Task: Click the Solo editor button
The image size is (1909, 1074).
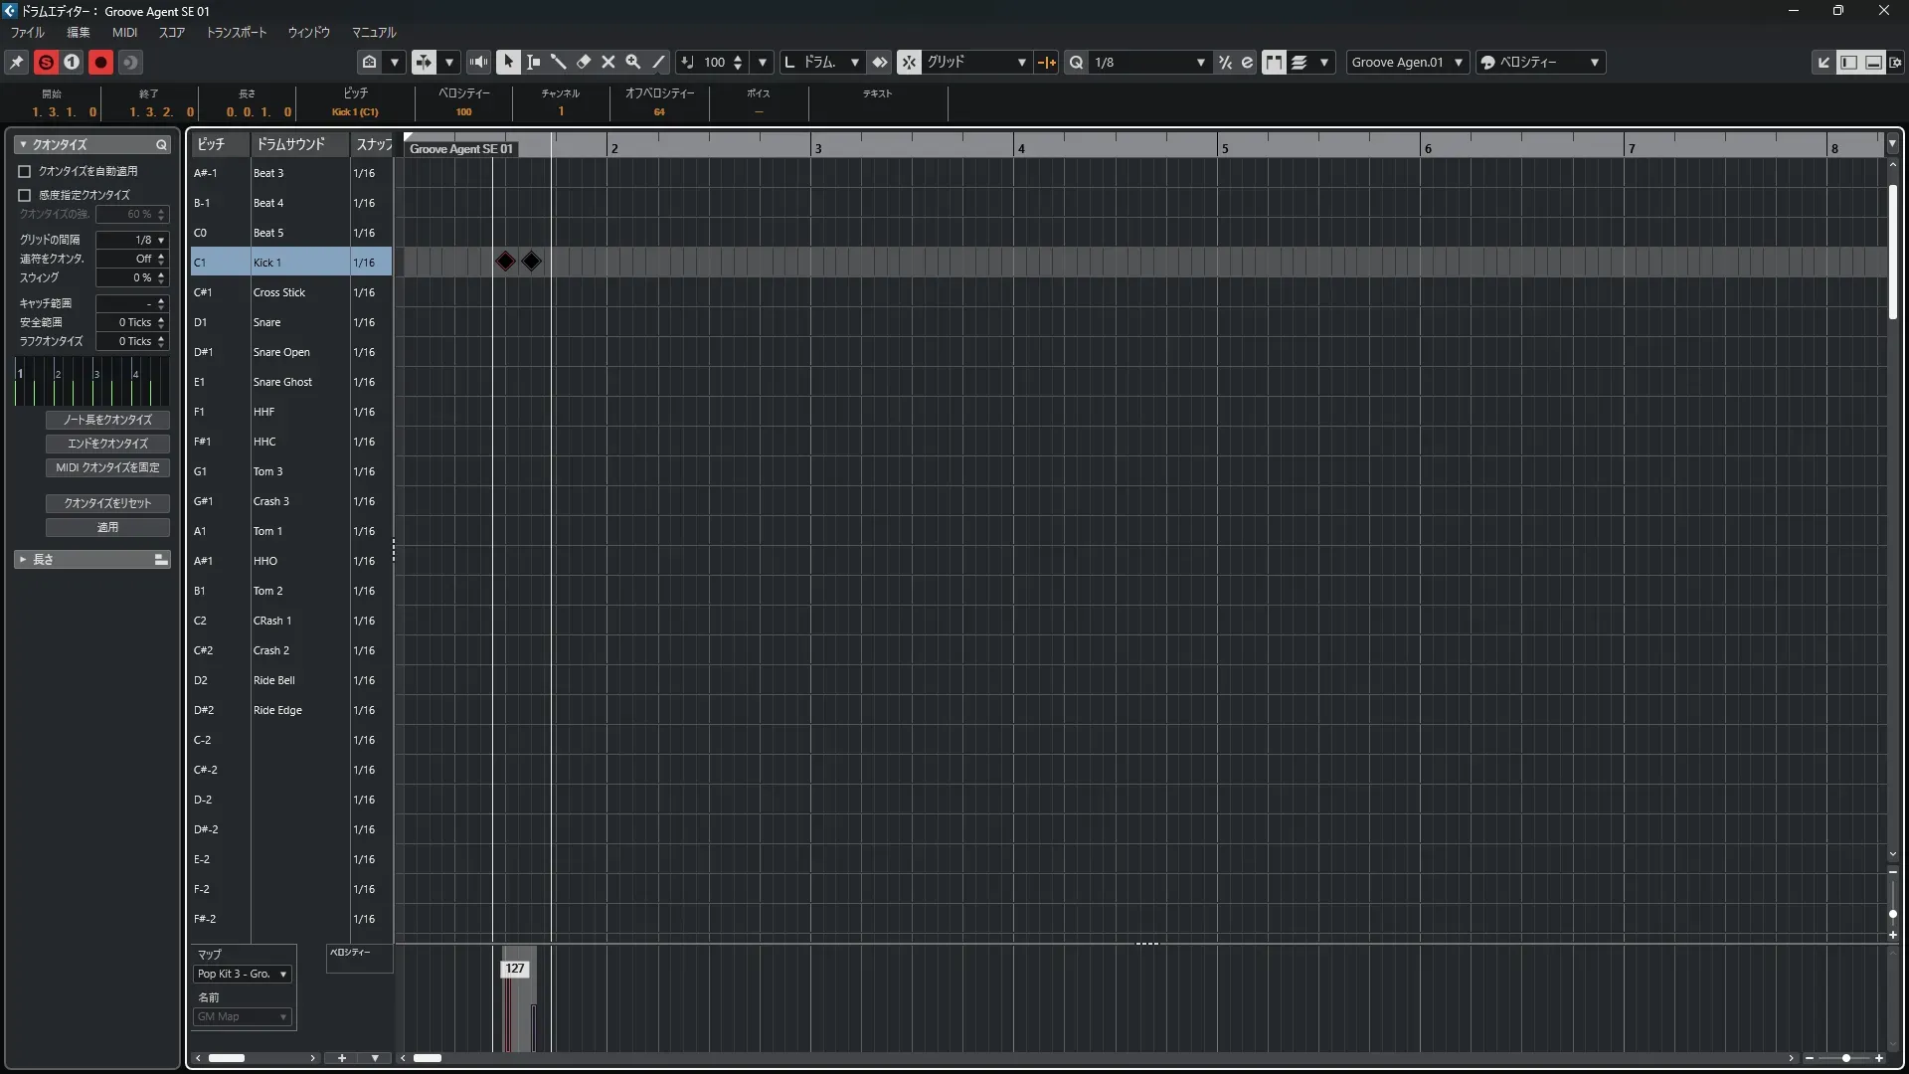Action: click(46, 62)
